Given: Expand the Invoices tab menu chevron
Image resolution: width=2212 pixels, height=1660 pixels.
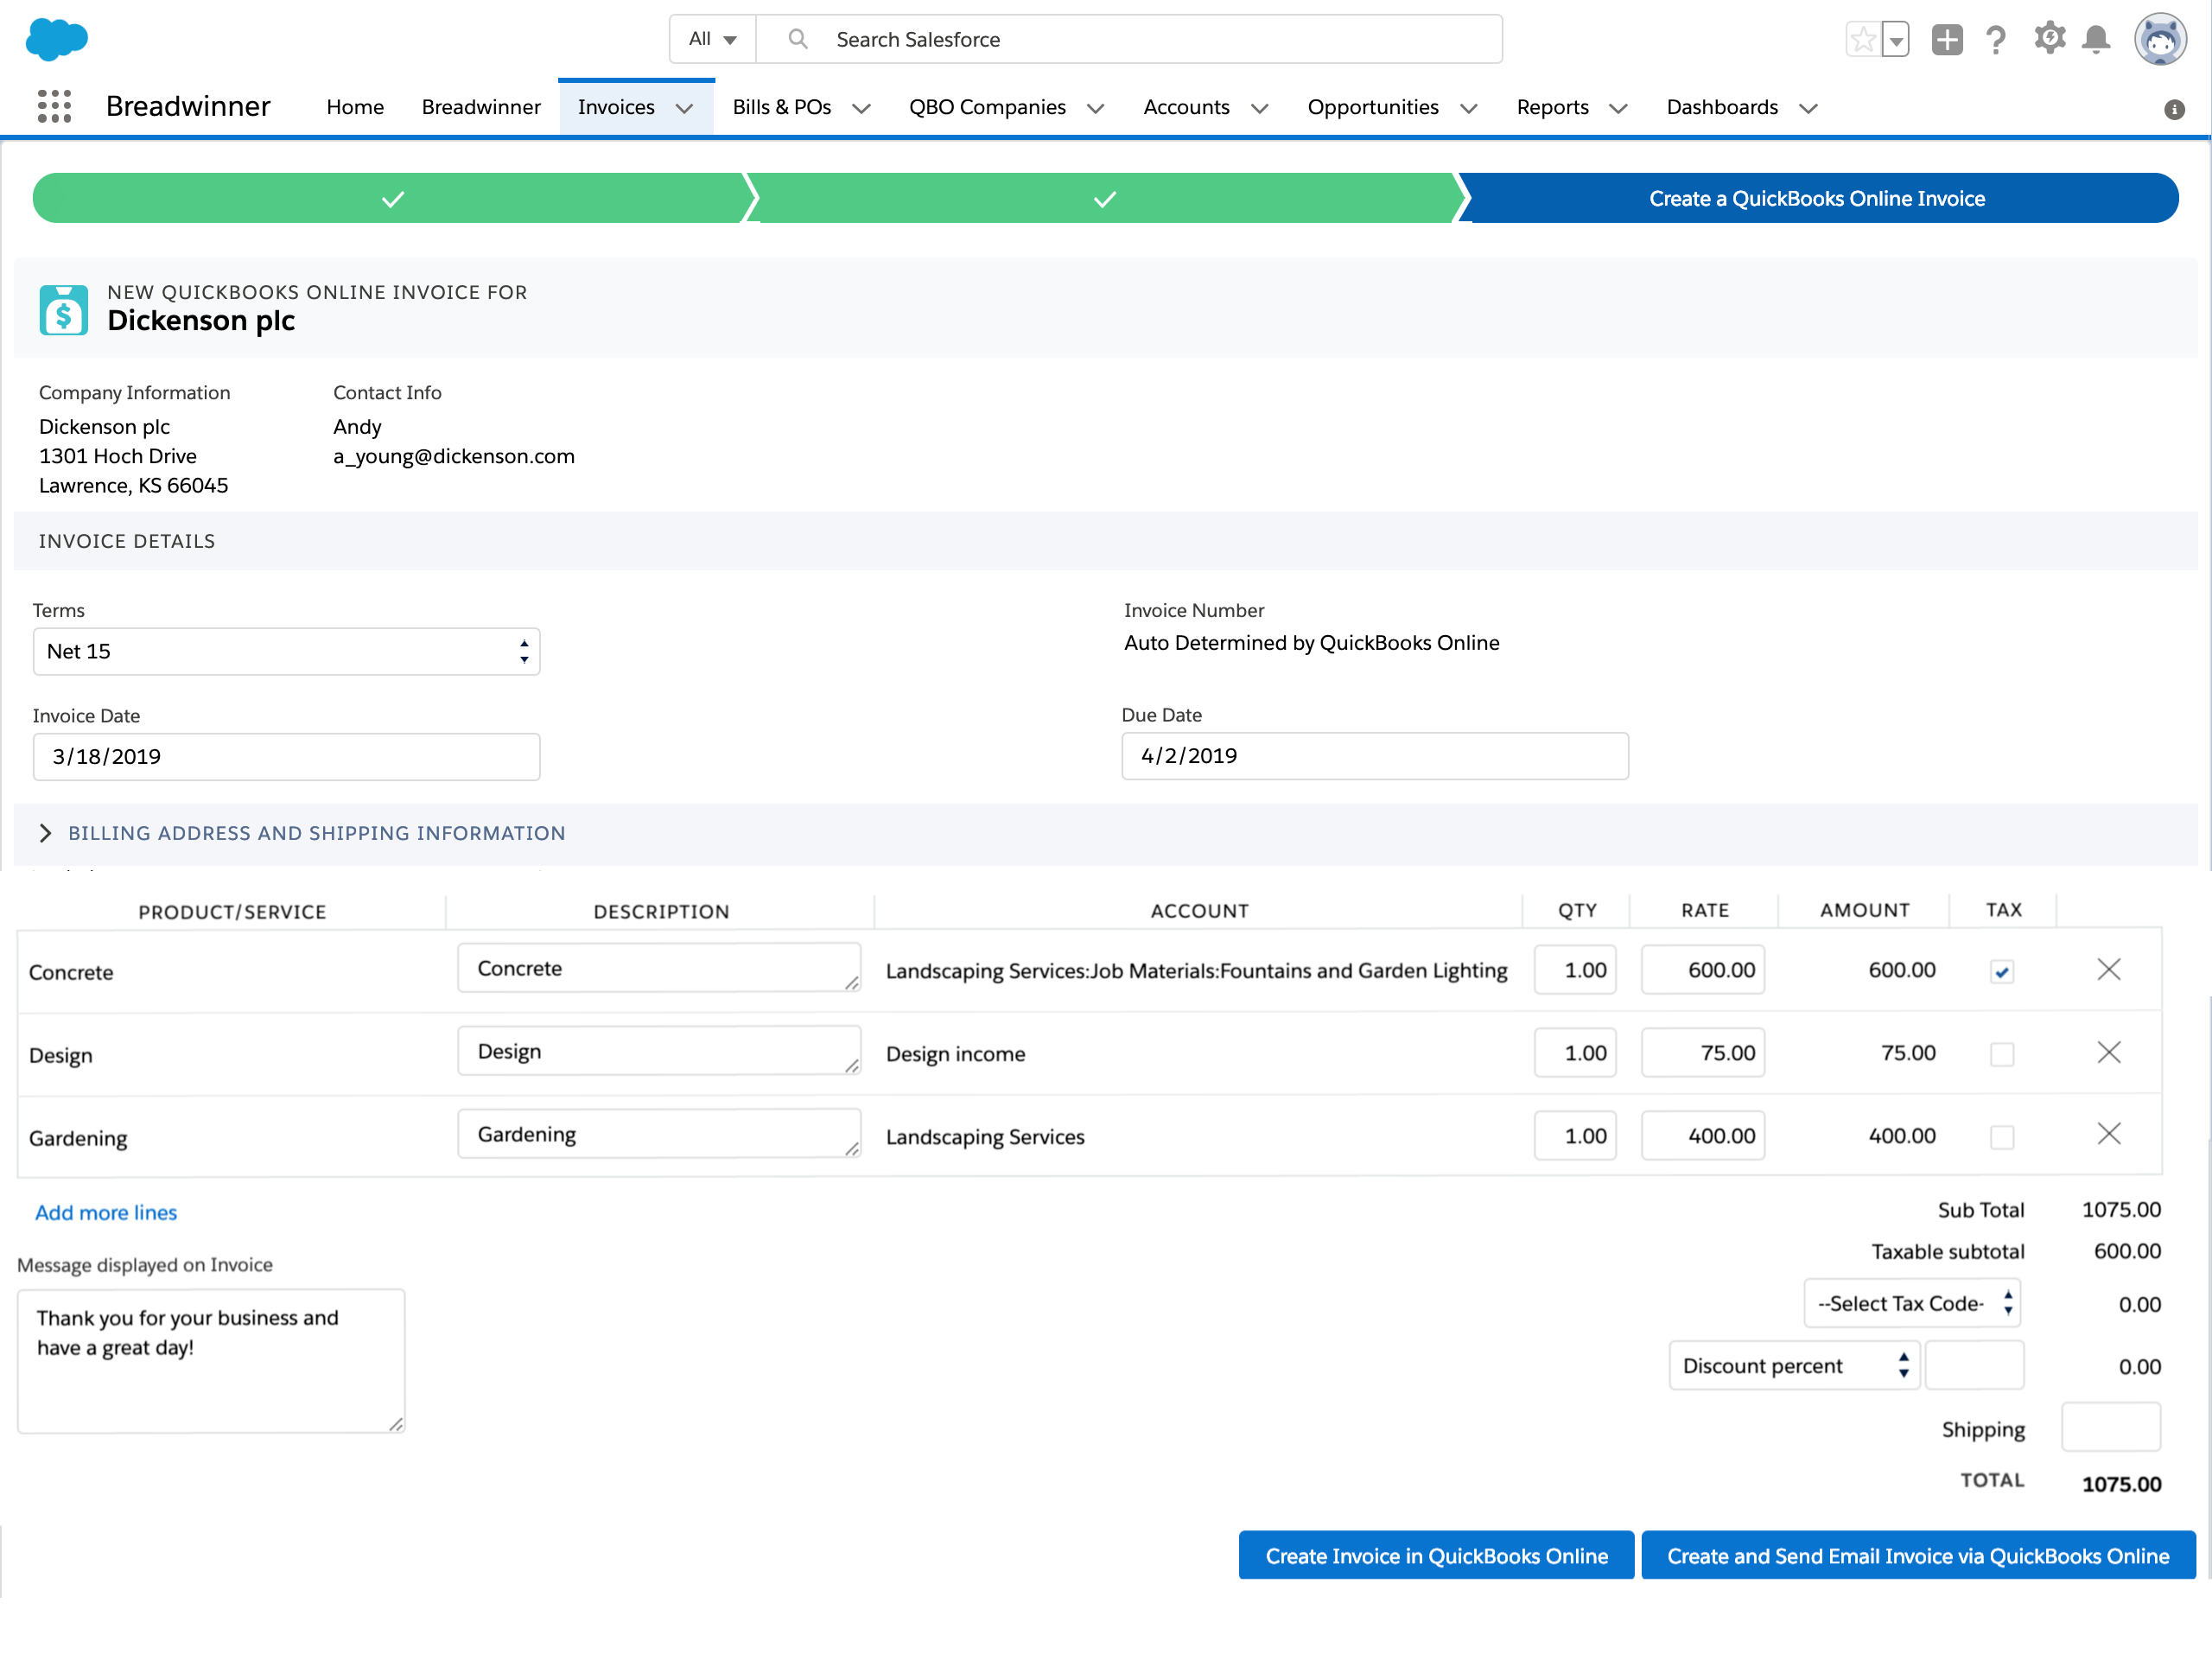Looking at the screenshot, I should (684, 108).
